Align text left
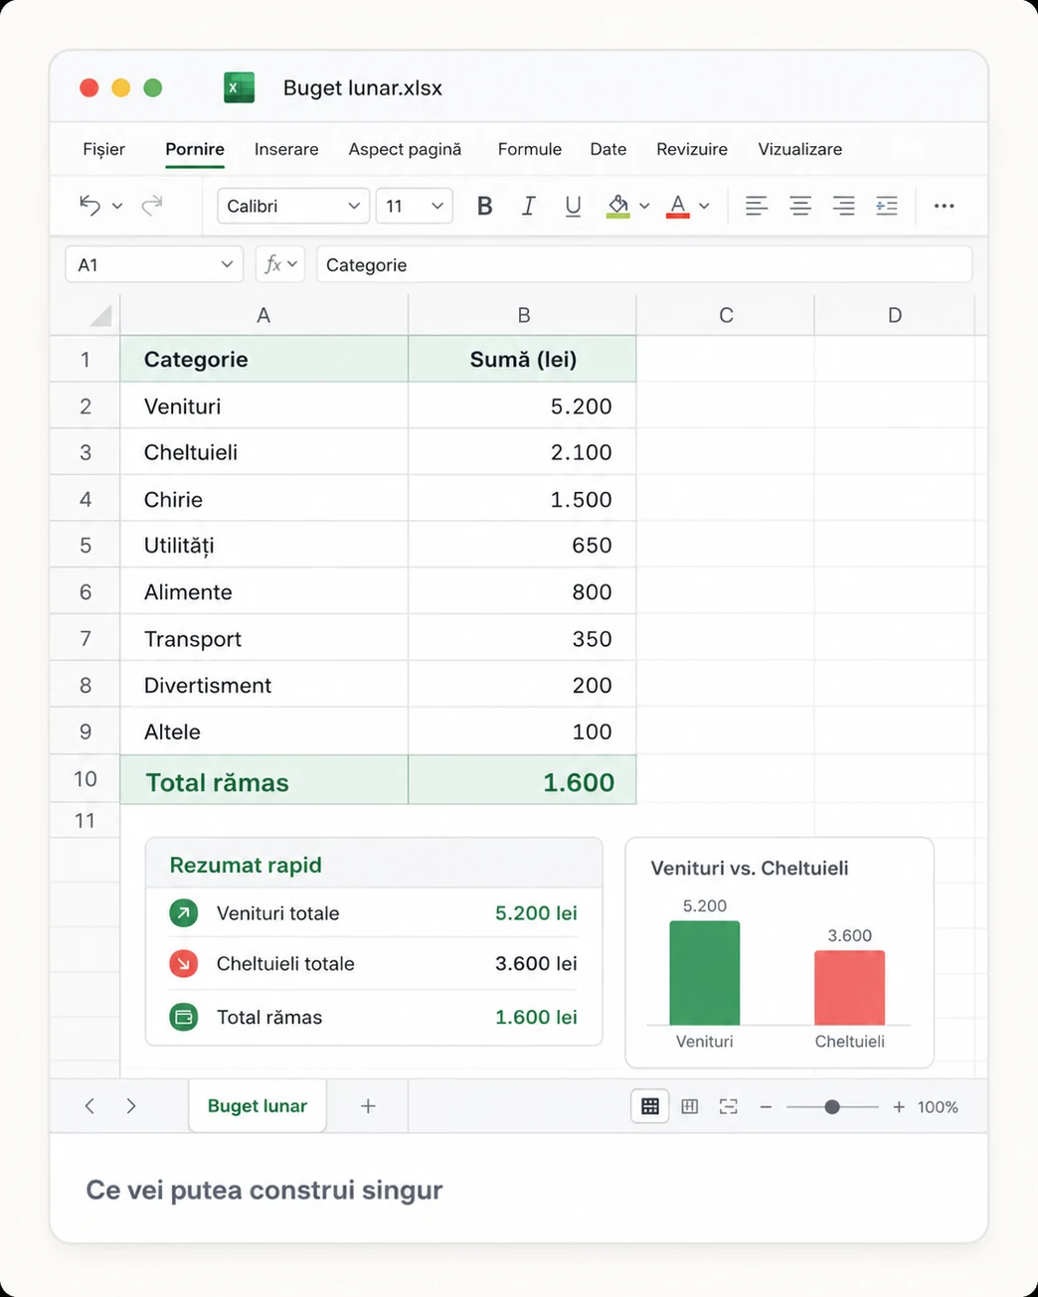 pyautogui.click(x=757, y=206)
